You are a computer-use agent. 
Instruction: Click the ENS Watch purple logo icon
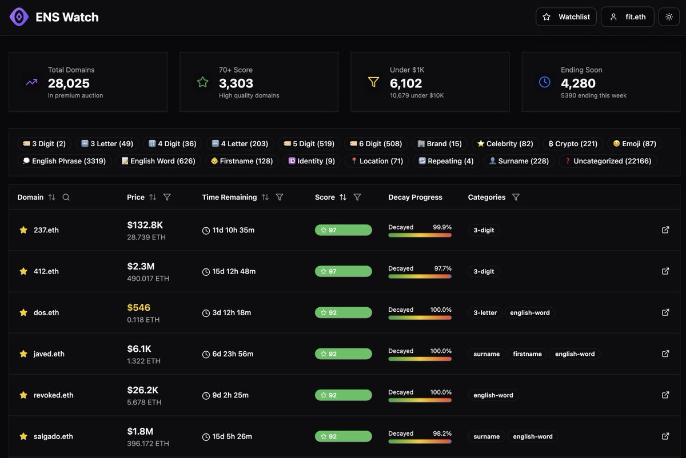pos(19,17)
